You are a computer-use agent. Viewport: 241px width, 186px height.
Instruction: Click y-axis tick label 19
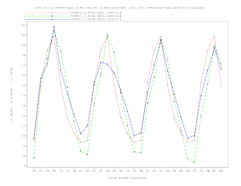[23, 45]
